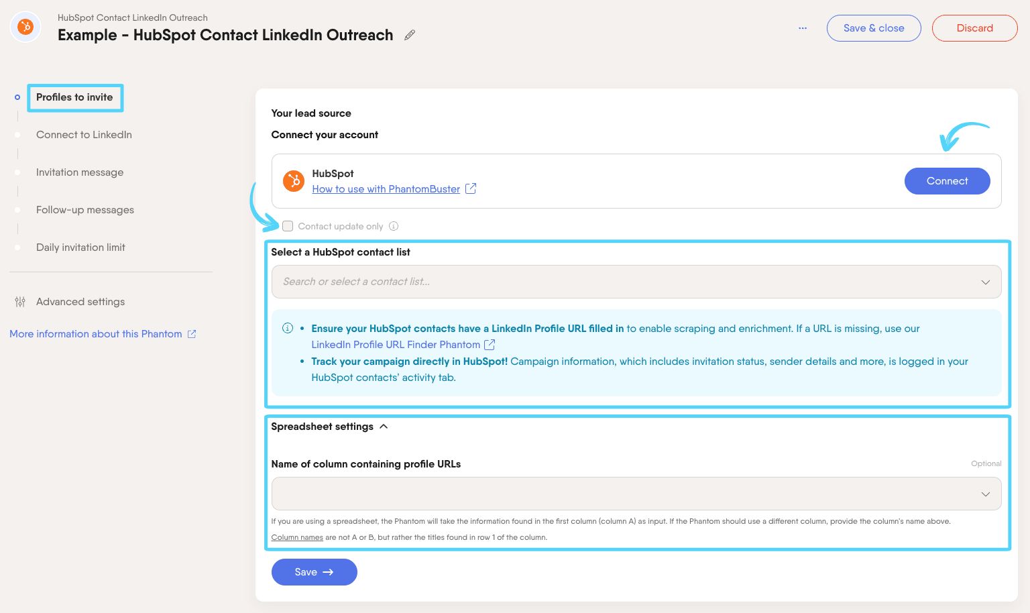Image resolution: width=1030 pixels, height=613 pixels.
Task: Collapse the Spreadsheet settings section
Action: (329, 427)
